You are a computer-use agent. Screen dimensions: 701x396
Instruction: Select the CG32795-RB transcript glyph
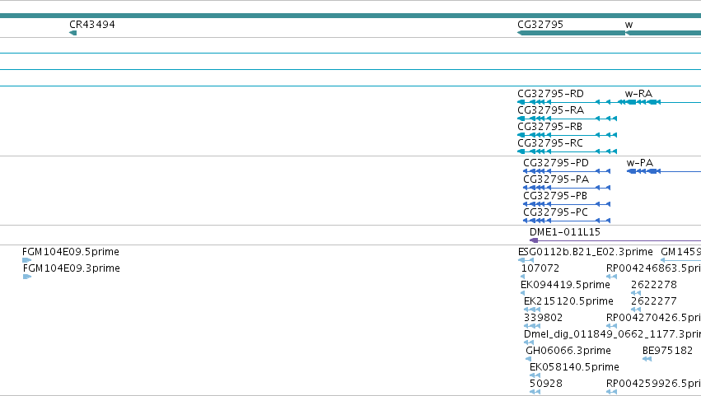[x=567, y=135]
